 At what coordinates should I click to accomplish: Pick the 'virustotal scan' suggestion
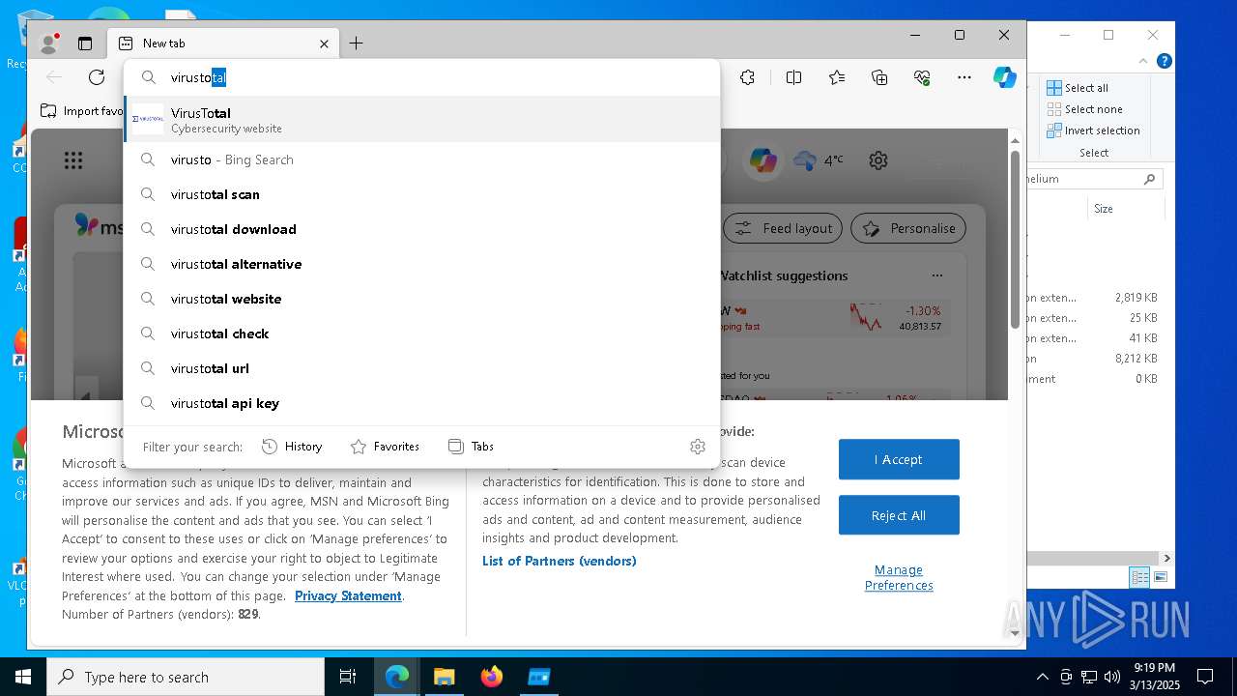click(x=422, y=194)
